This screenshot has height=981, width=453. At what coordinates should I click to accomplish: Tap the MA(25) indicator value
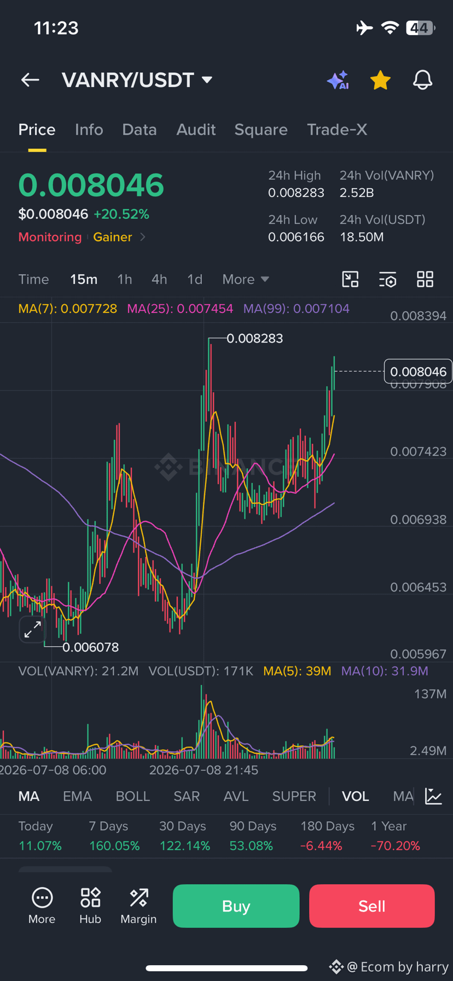point(180,309)
